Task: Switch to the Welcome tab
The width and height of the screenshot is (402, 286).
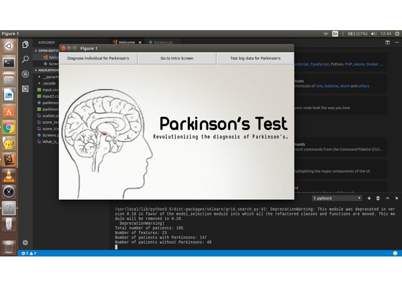Action: 127,42
